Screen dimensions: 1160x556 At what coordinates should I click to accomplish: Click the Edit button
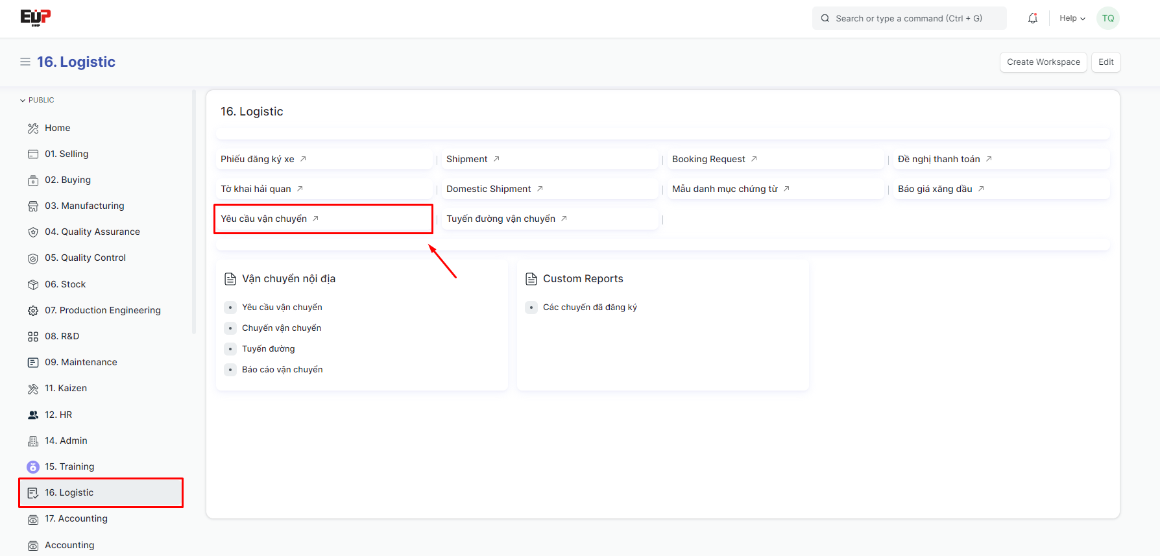tap(1106, 62)
